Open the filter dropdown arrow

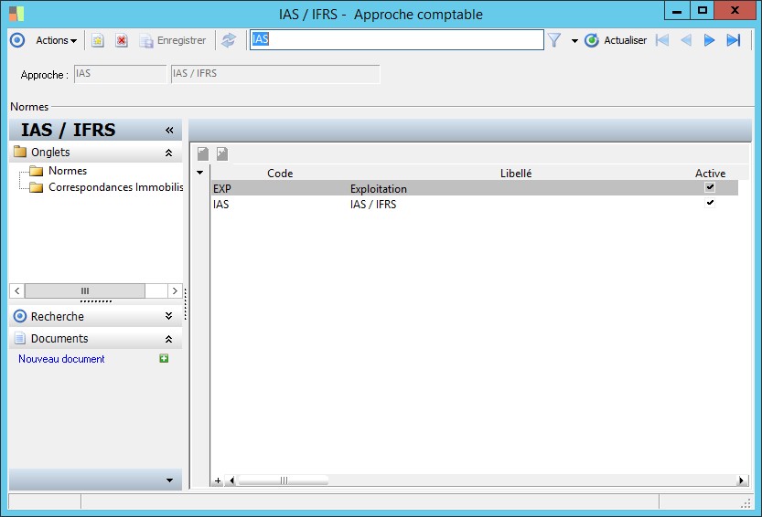574,41
